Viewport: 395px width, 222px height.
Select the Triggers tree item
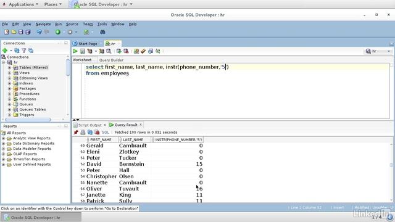(x=27, y=115)
